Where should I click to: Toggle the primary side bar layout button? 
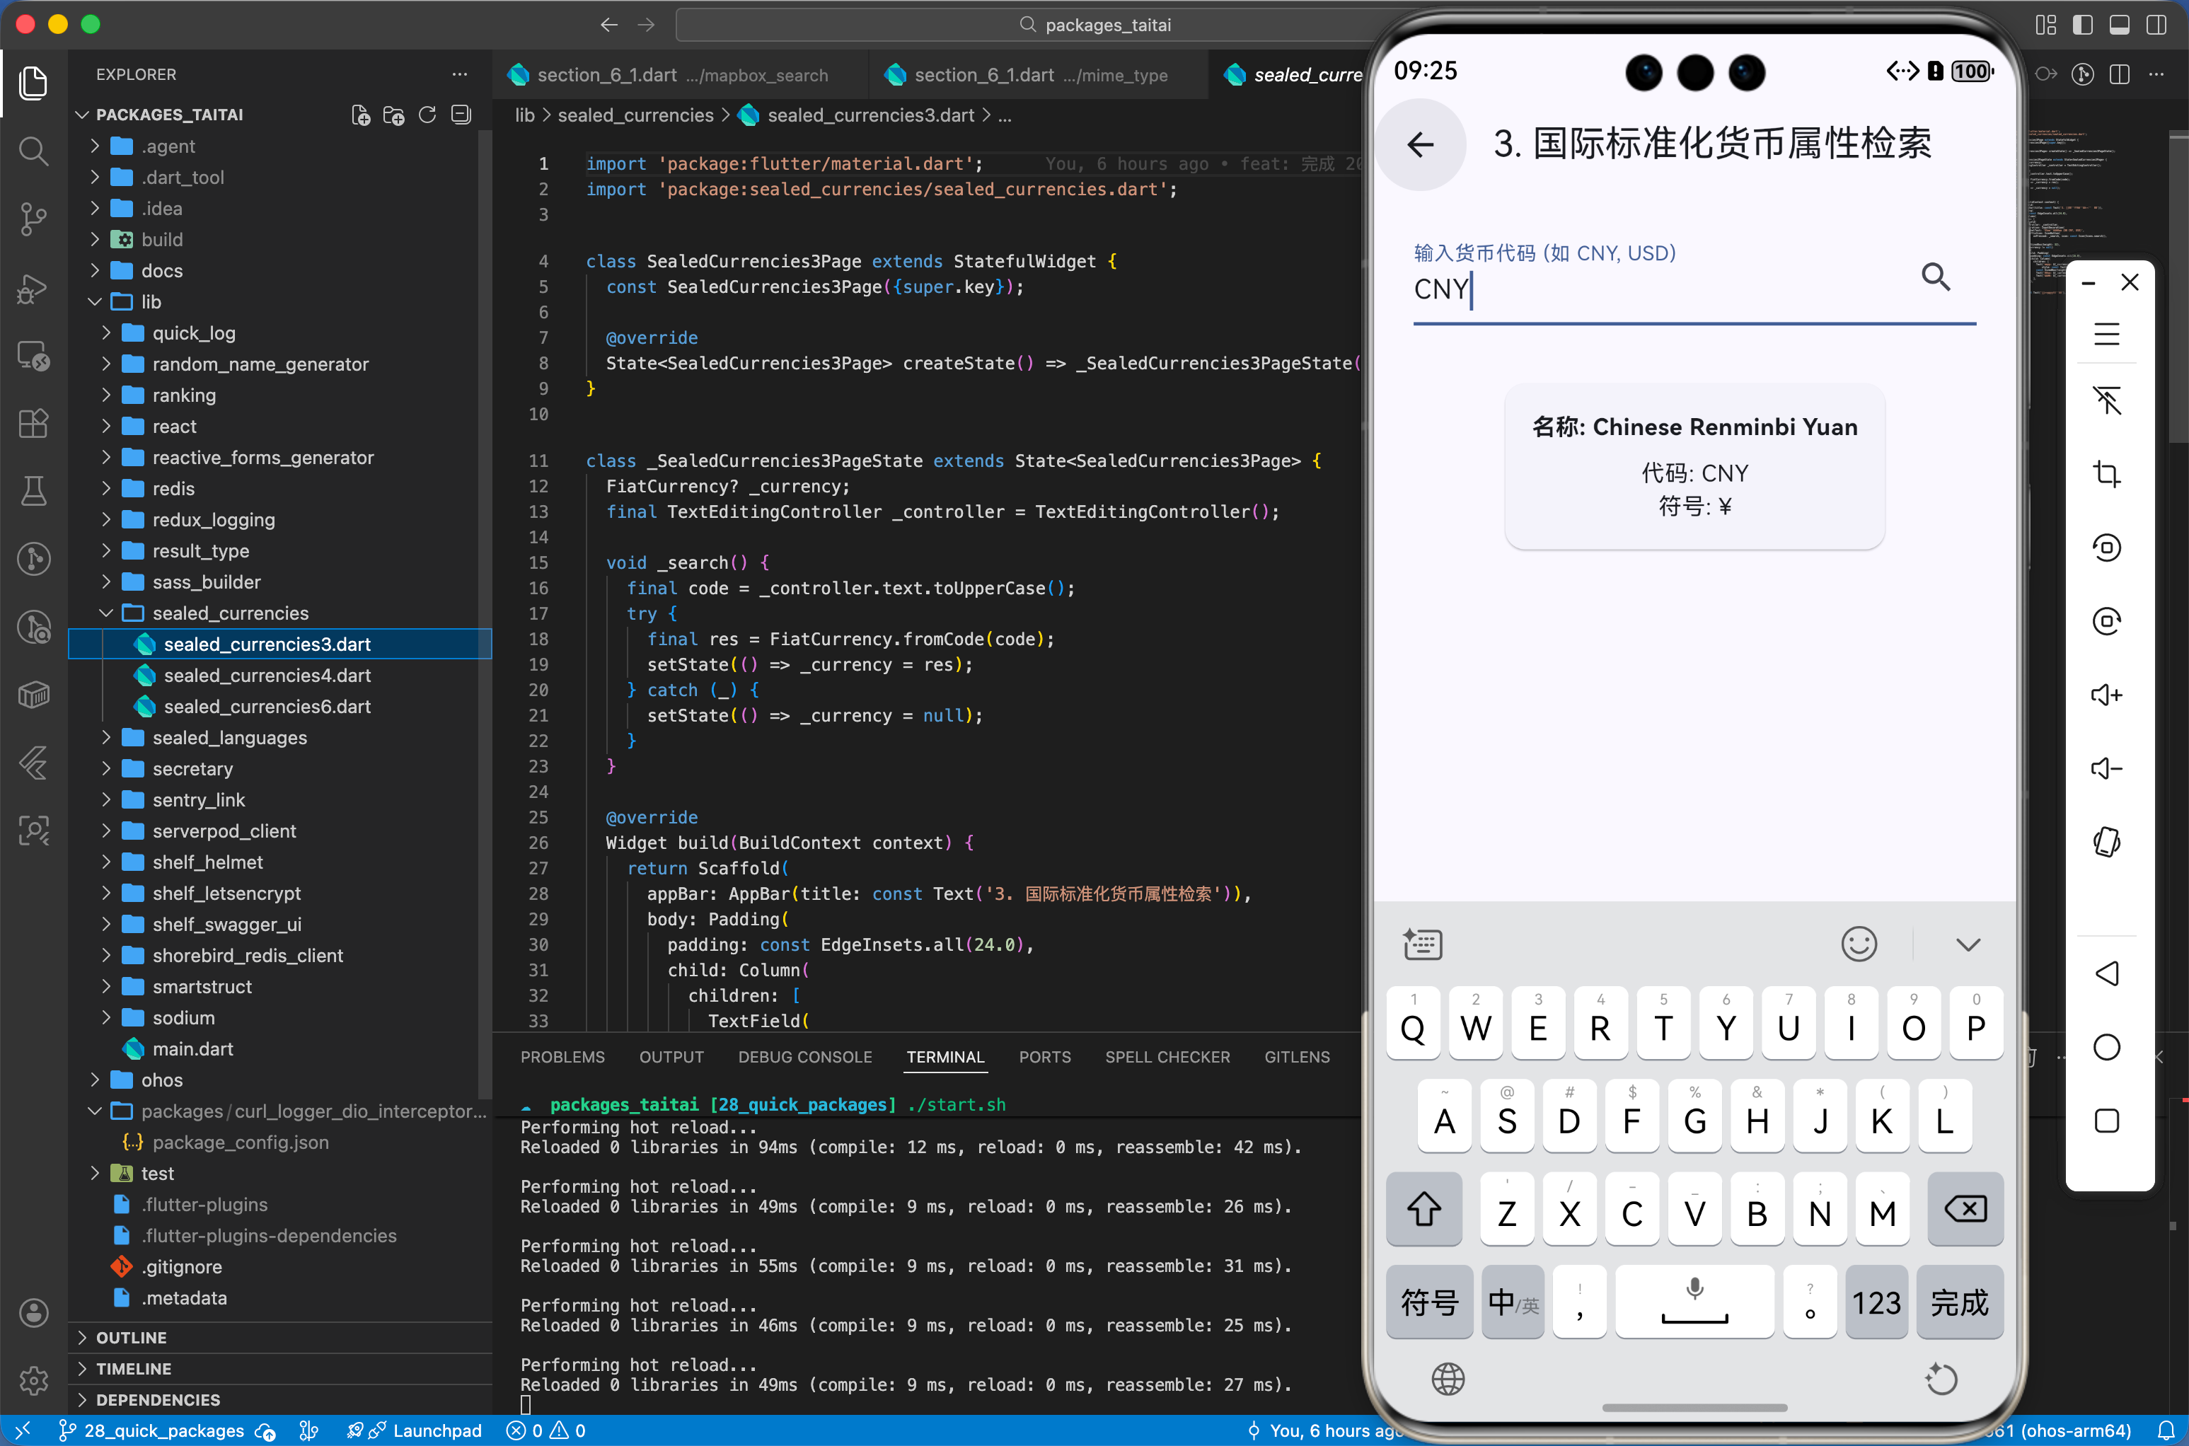click(x=2082, y=25)
